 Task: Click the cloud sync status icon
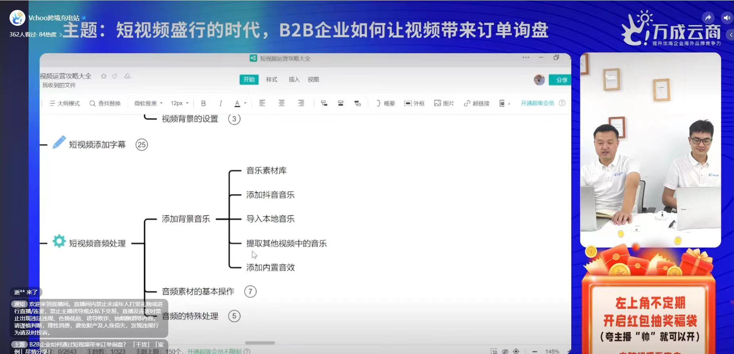click(127, 76)
